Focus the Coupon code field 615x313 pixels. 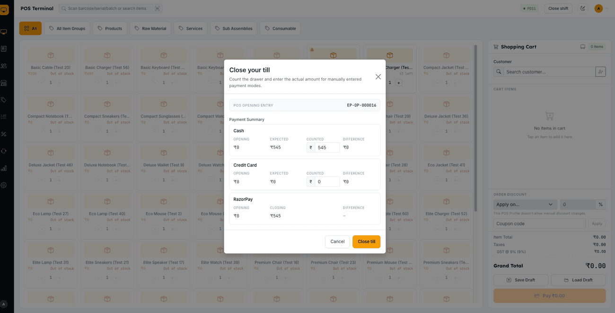539,224
